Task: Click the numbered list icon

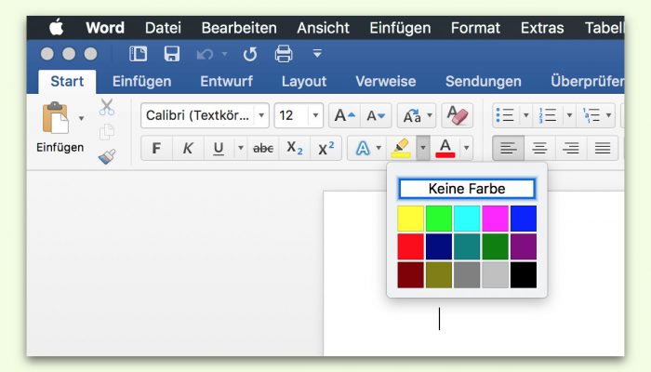Action: tap(548, 115)
